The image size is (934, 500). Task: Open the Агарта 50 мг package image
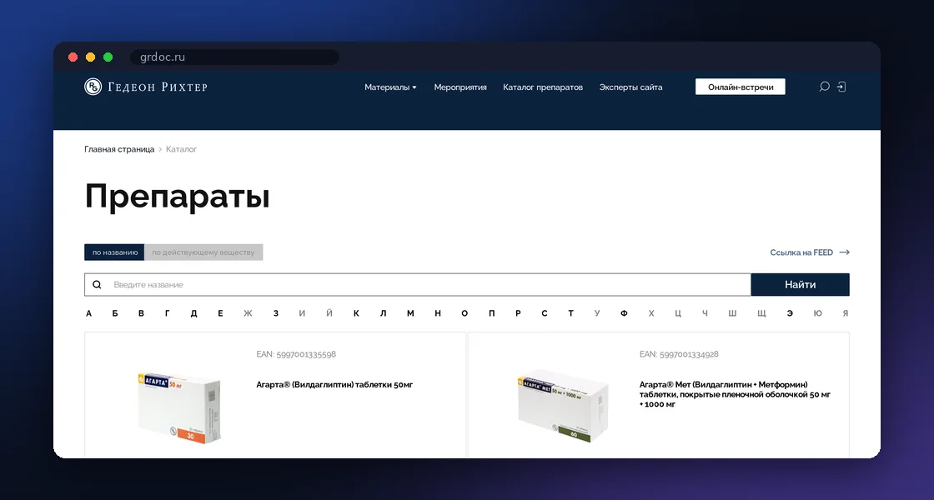tap(179, 408)
